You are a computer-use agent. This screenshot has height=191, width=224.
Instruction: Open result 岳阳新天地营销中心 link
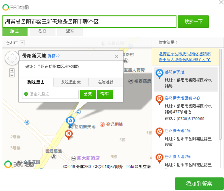click(182, 98)
